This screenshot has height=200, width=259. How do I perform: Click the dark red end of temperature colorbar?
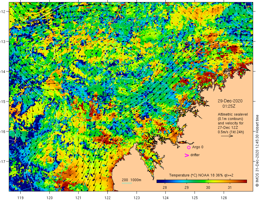click(x=245, y=181)
